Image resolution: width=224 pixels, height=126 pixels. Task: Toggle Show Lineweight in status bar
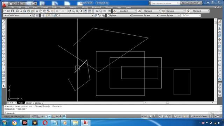point(61,117)
